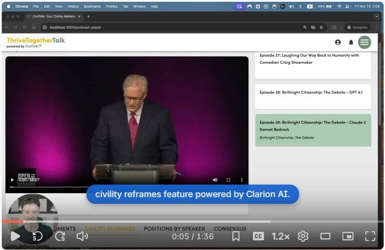Viewport: 385px width, 250px height.
Task: Open the History menu
Action: pyautogui.click(x=73, y=6)
